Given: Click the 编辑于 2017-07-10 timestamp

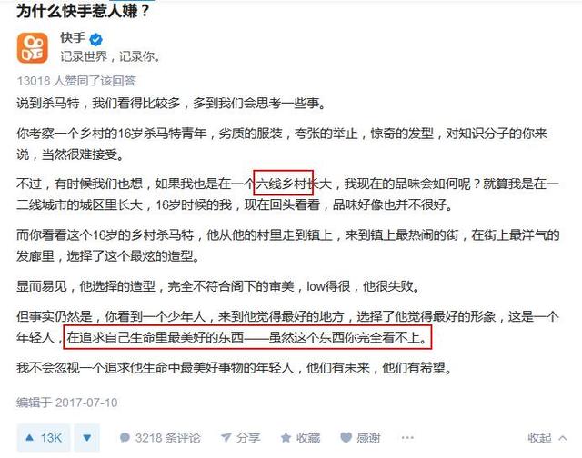Looking at the screenshot, I should click(x=66, y=403).
